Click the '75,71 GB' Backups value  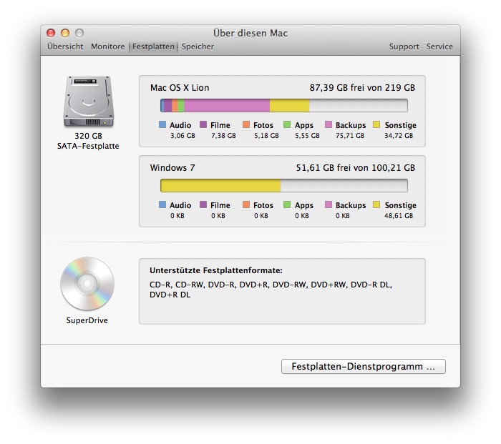point(350,136)
